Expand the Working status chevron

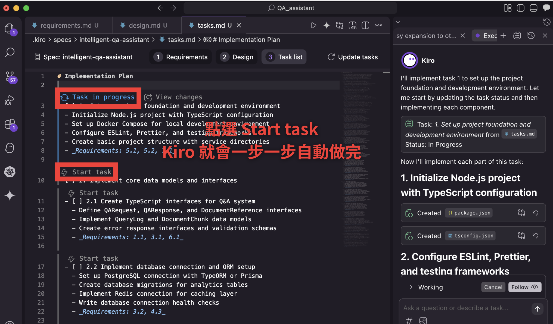[x=411, y=287]
